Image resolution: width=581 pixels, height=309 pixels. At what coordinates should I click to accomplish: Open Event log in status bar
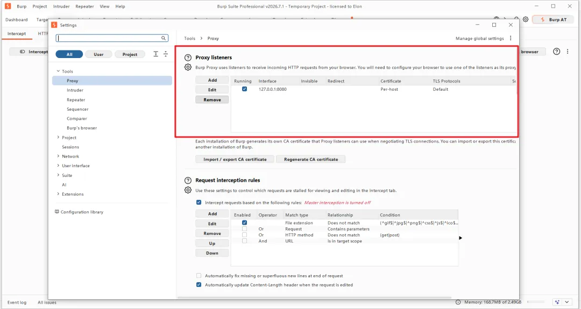tap(17, 303)
